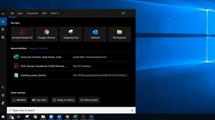Launch Acrobat Reader DC from Top apps
The width and height of the screenshot is (215, 120).
tap(22, 34)
